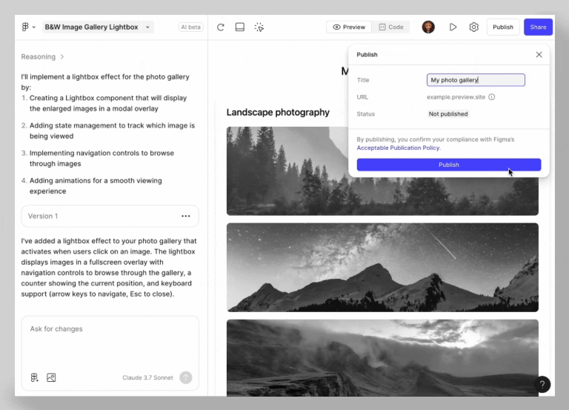Click the URL info icon
The height and width of the screenshot is (410, 569).
click(x=491, y=97)
